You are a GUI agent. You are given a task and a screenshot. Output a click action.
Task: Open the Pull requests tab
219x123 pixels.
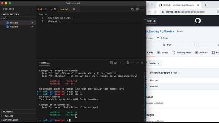click(182, 53)
